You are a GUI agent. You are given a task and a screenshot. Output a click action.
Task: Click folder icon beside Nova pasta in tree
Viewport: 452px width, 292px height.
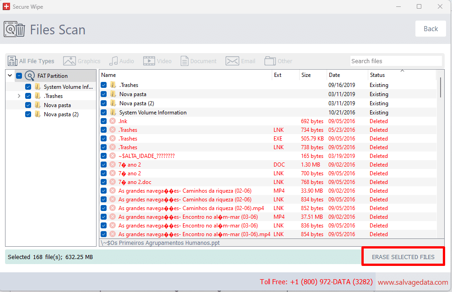point(38,105)
